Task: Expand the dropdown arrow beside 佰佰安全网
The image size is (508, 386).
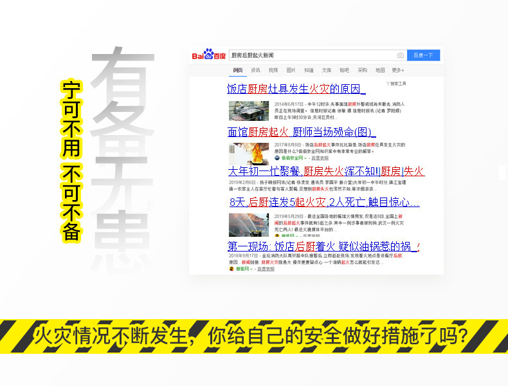Action: tap(305, 158)
